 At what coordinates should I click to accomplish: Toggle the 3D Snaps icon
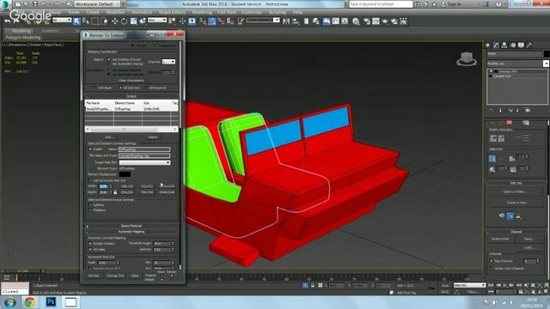203,21
